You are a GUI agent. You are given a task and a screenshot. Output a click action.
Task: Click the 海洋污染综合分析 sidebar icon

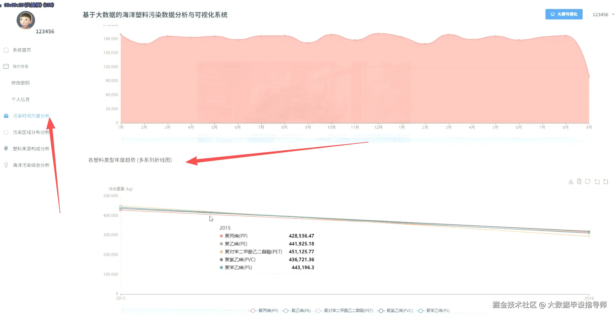6,165
